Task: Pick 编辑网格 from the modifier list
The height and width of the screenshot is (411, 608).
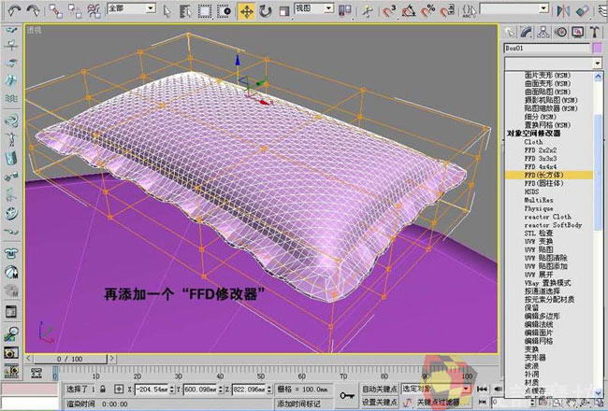Action: point(539,341)
